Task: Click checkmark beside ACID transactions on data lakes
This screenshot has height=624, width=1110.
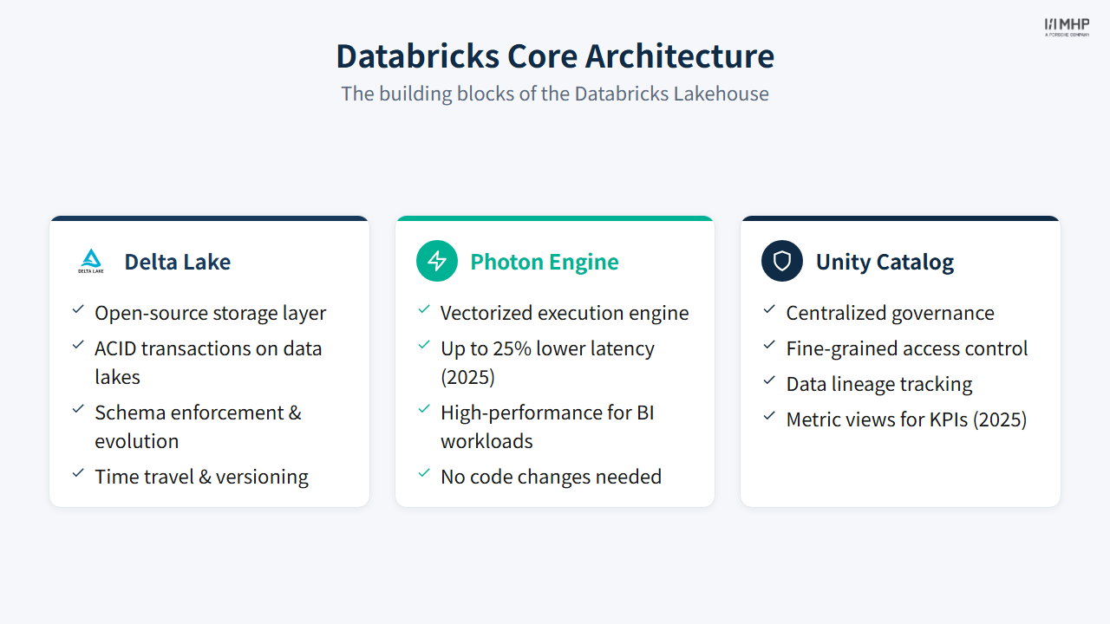Action: tap(78, 345)
